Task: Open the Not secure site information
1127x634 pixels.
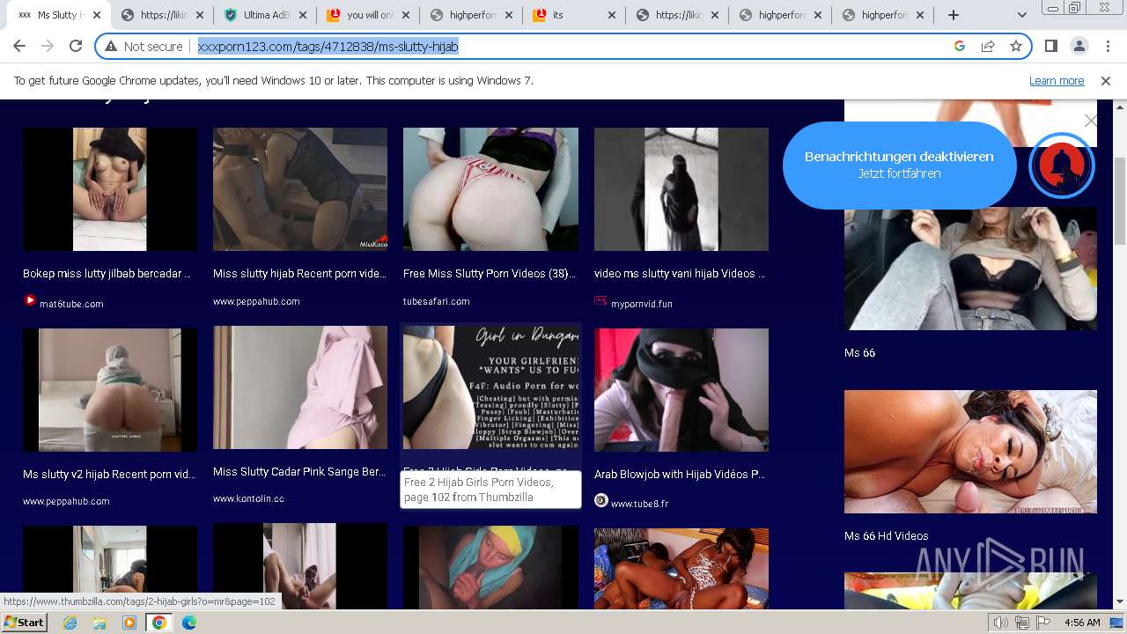Action: click(144, 47)
